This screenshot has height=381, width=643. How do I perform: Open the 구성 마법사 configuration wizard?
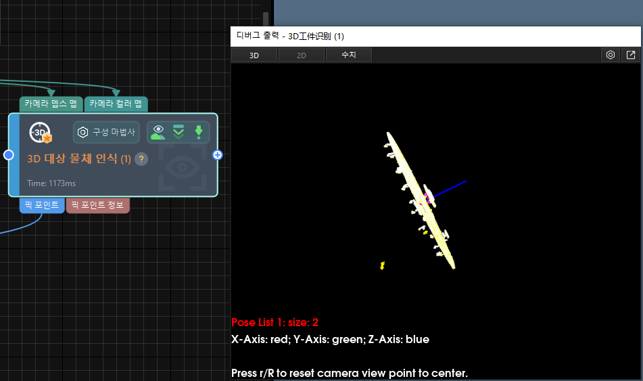click(106, 133)
